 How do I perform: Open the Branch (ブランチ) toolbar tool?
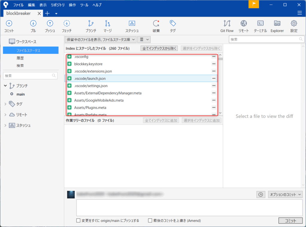point(91,24)
